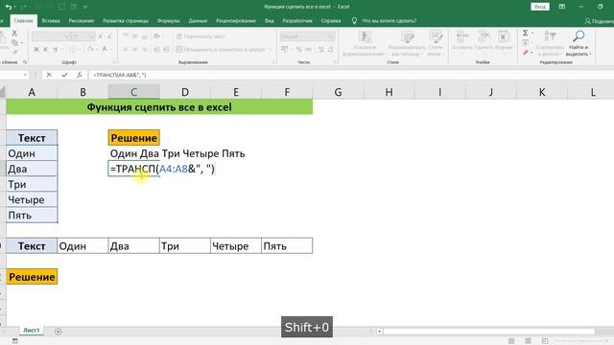Expand the AutoSum dropdown arrow
The width and height of the screenshot is (614, 345).
pyautogui.click(x=532, y=34)
